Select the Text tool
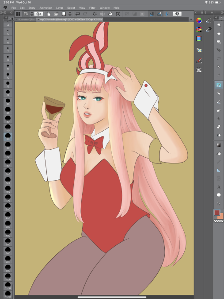This screenshot has width=224, height=299. click(219, 187)
